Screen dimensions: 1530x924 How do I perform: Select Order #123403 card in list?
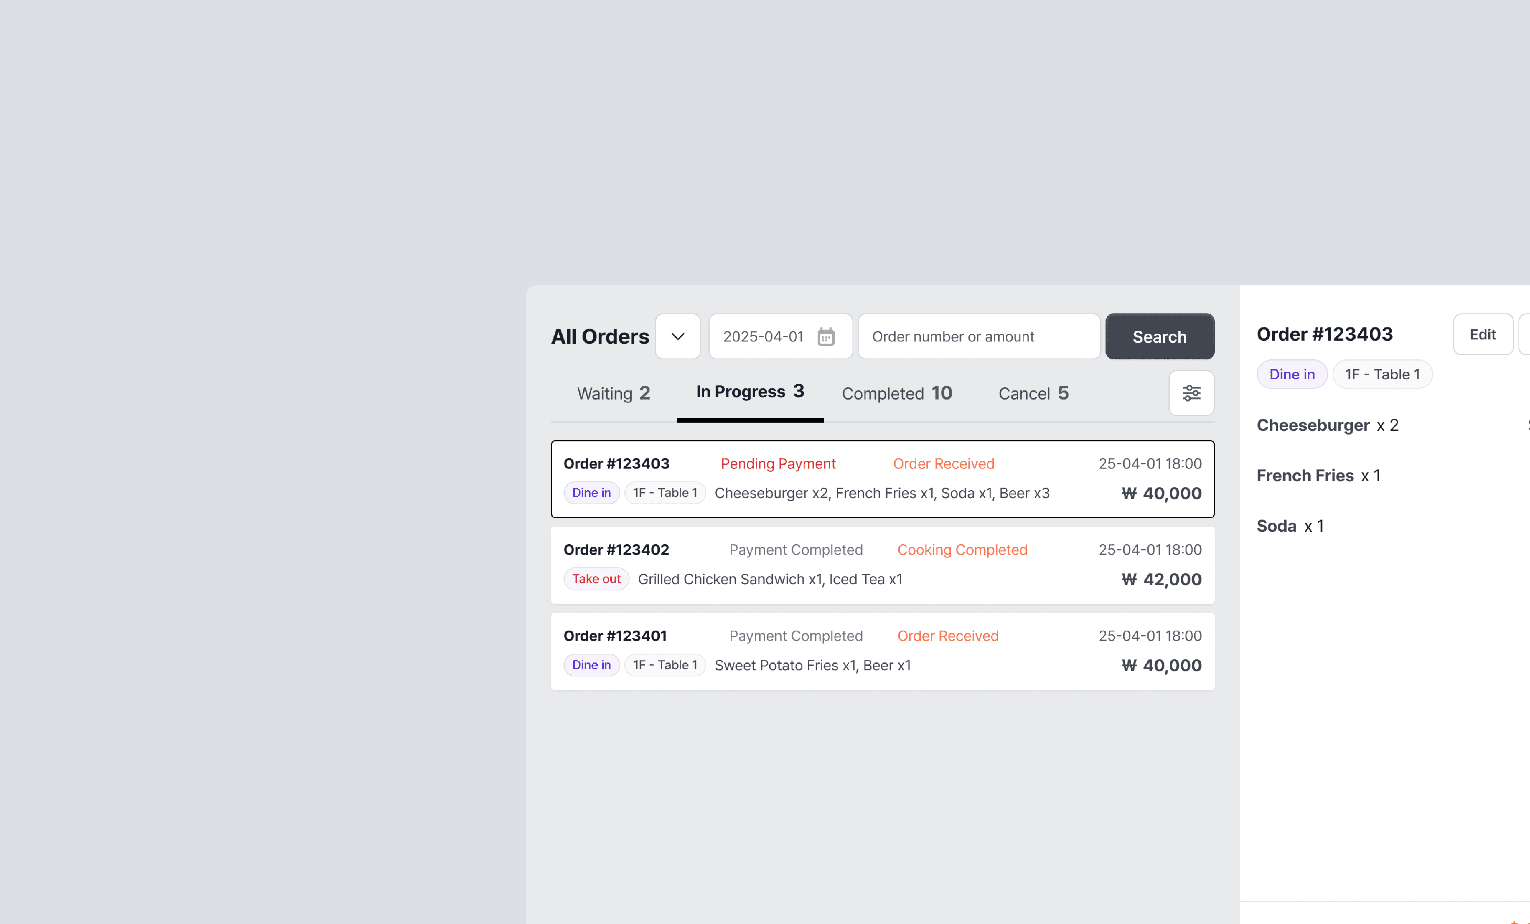pyautogui.click(x=882, y=479)
